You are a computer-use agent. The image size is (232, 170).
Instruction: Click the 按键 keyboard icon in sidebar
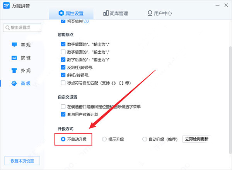tap(14, 58)
